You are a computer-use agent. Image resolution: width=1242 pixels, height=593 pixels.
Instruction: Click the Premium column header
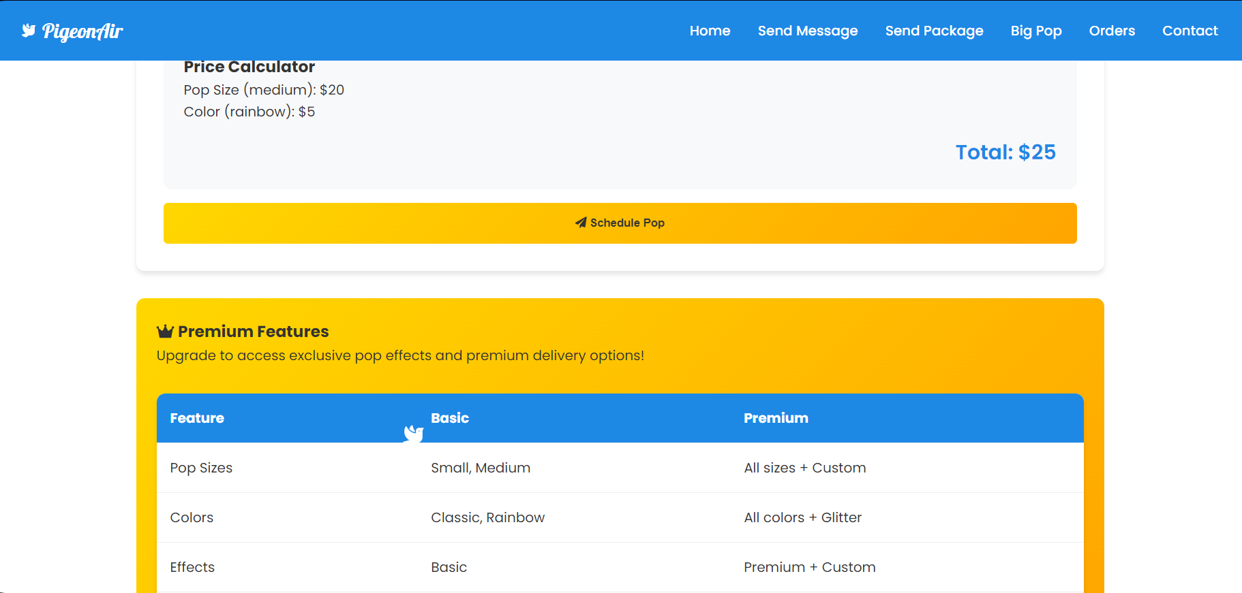pos(776,418)
